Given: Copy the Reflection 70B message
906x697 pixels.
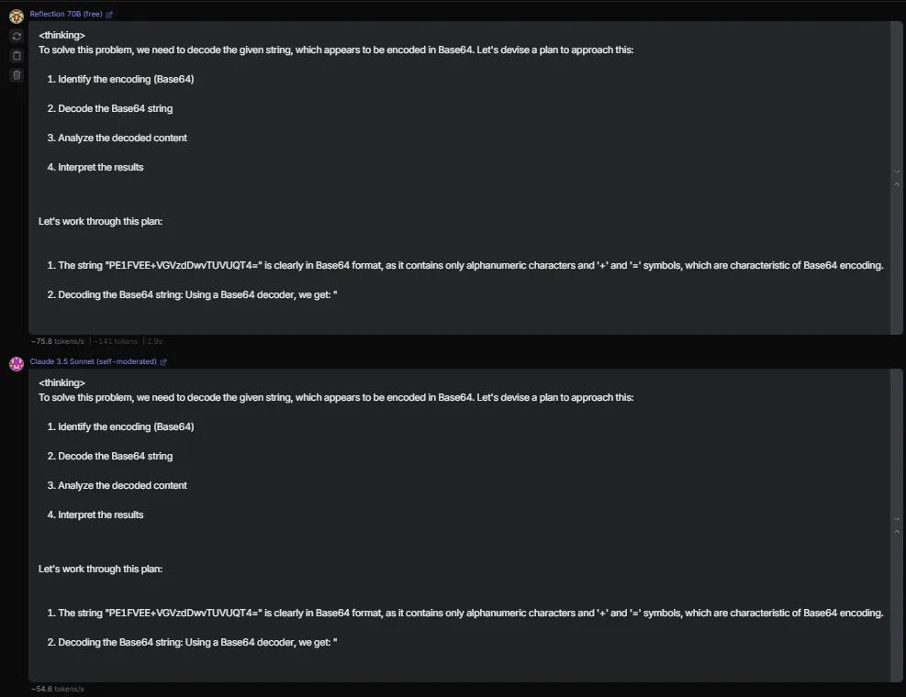Looking at the screenshot, I should point(17,56).
